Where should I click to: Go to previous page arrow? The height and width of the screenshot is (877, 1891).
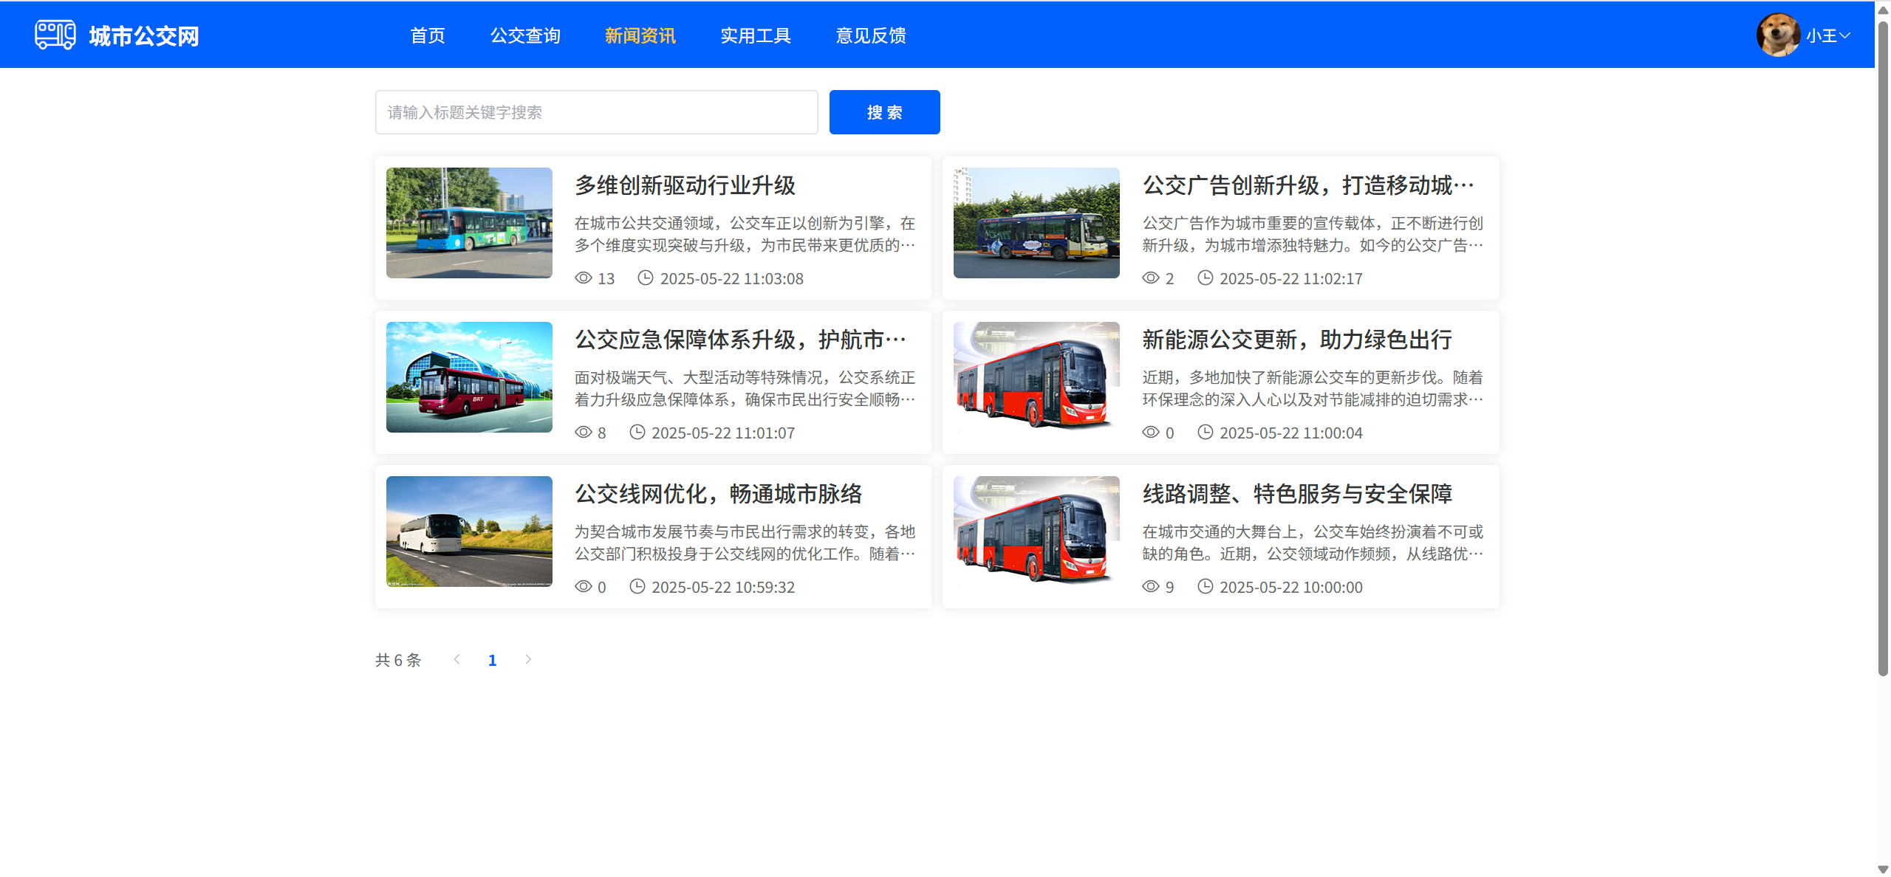(x=456, y=659)
